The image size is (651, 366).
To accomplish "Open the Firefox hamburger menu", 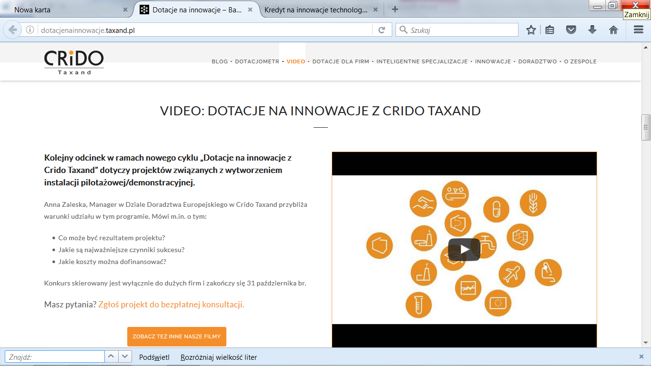I will click(x=638, y=30).
